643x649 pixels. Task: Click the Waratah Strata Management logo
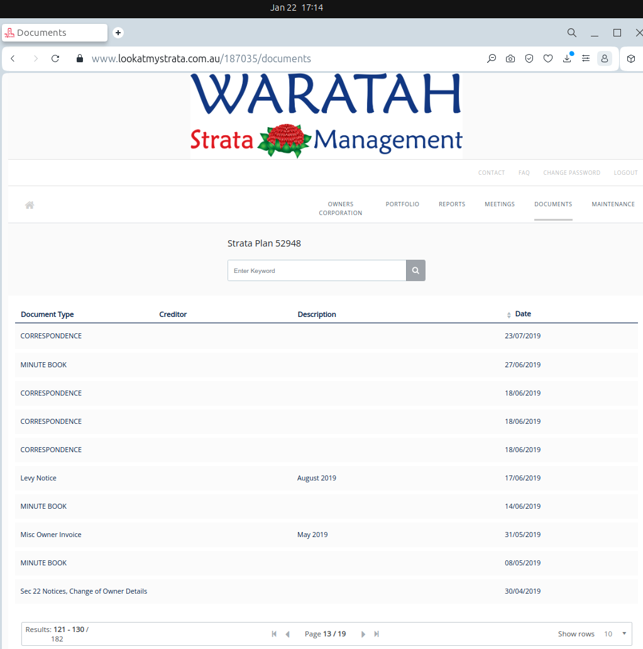click(x=326, y=116)
